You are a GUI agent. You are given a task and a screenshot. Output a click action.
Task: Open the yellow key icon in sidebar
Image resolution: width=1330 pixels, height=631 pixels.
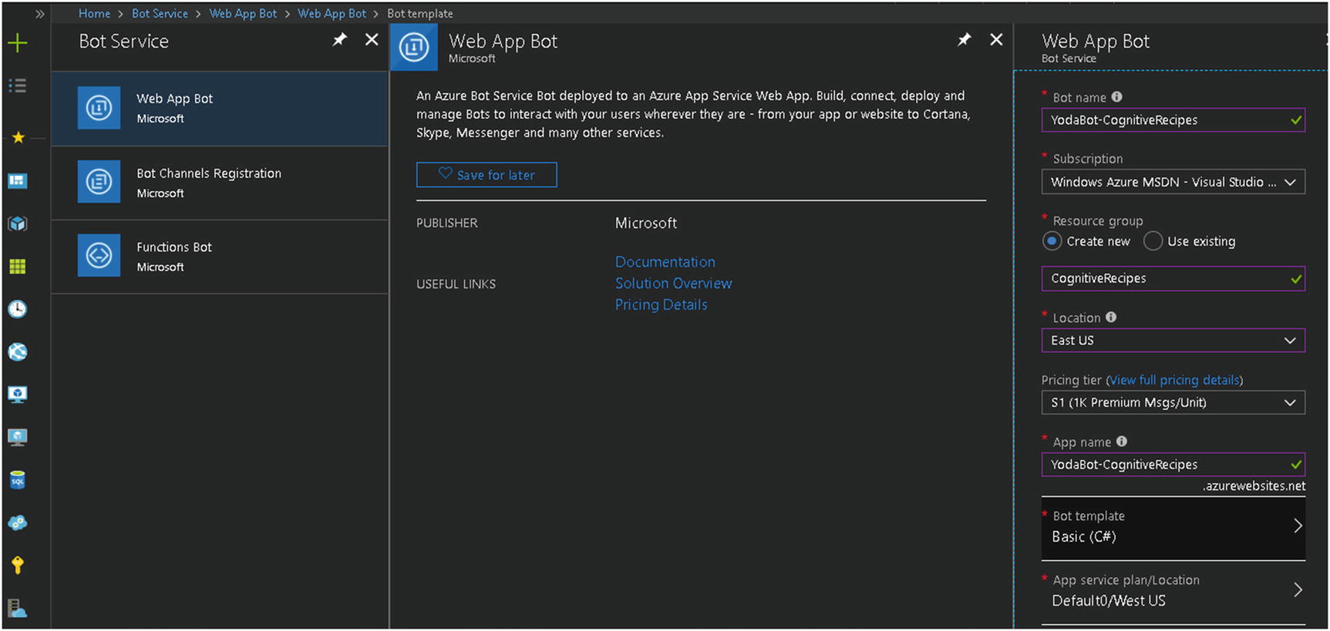click(17, 566)
